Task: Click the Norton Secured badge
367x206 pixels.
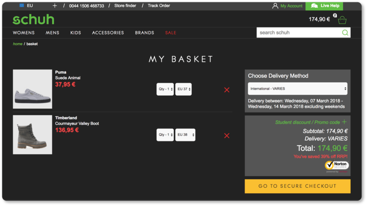Action: pyautogui.click(x=337, y=166)
